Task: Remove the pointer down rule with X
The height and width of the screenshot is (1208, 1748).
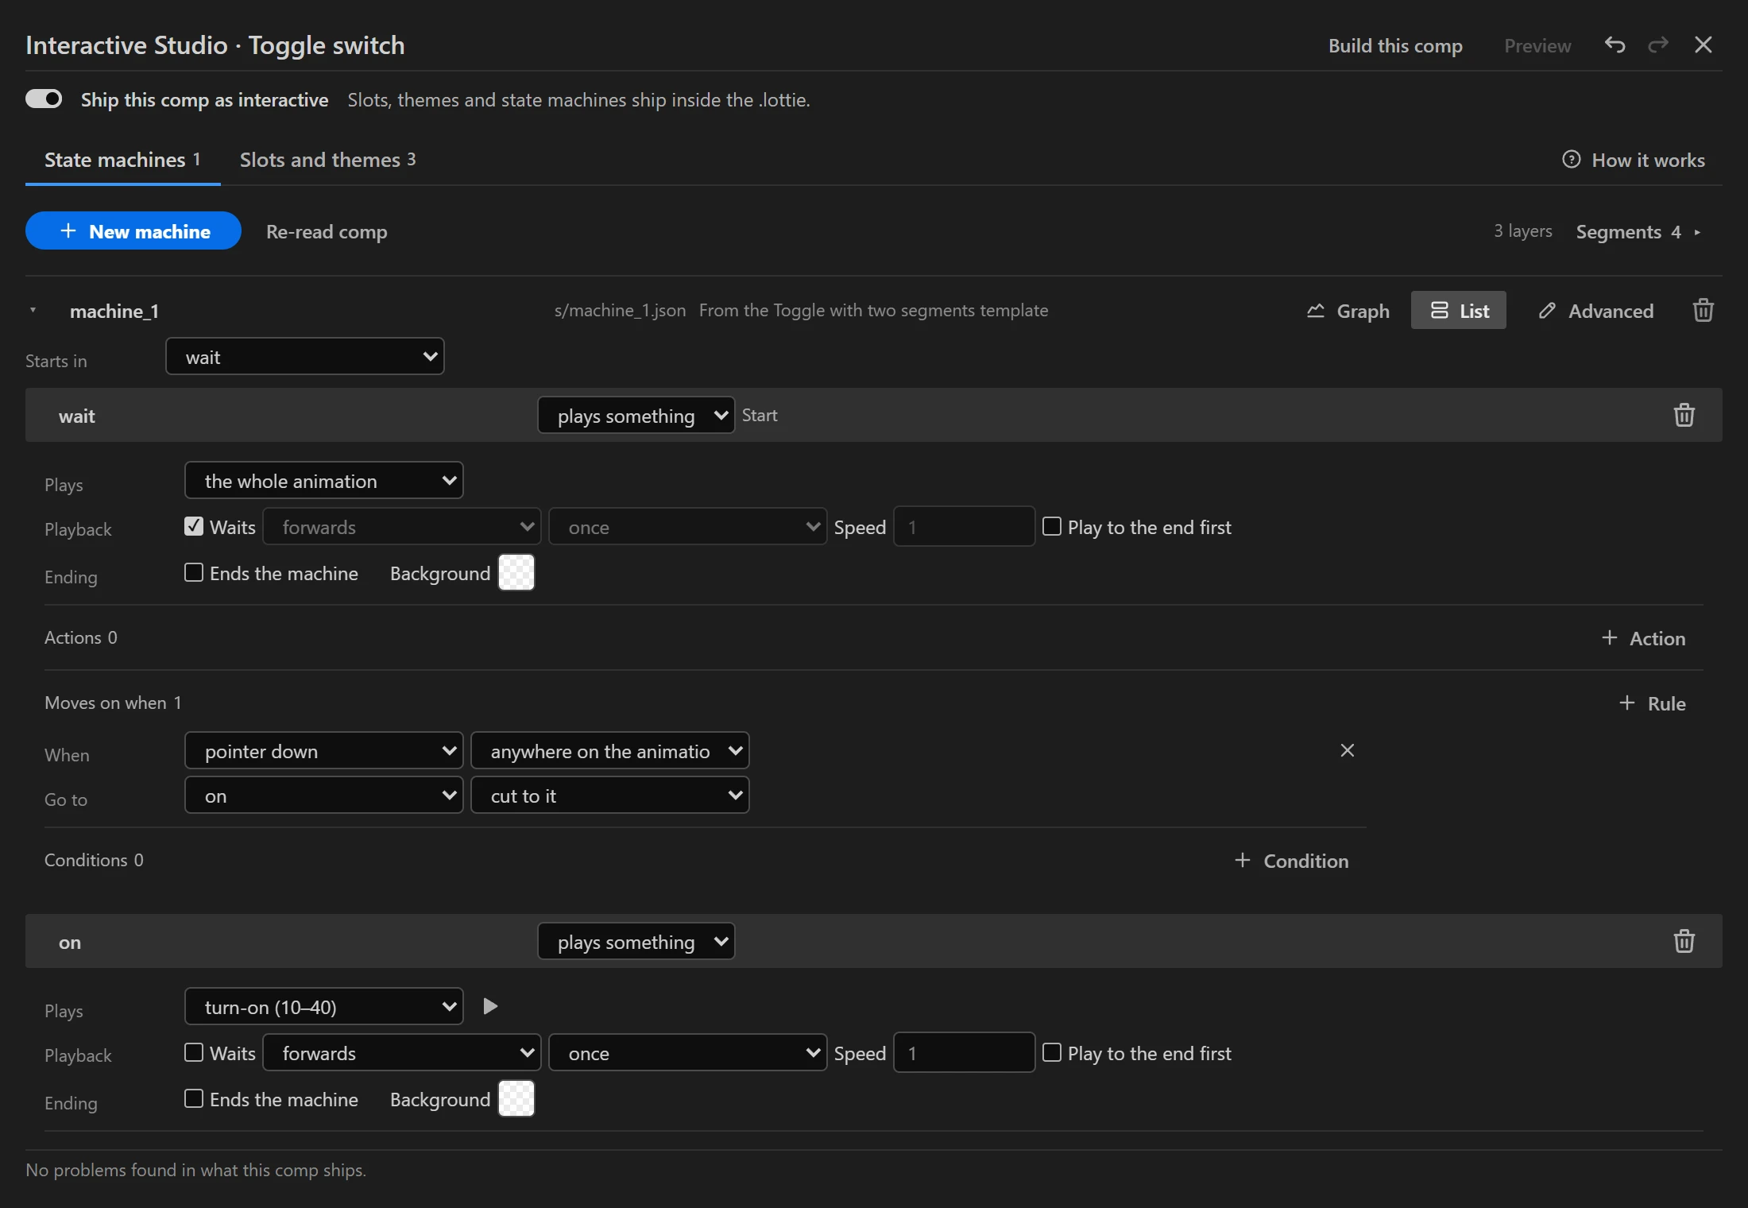Action: click(1347, 750)
